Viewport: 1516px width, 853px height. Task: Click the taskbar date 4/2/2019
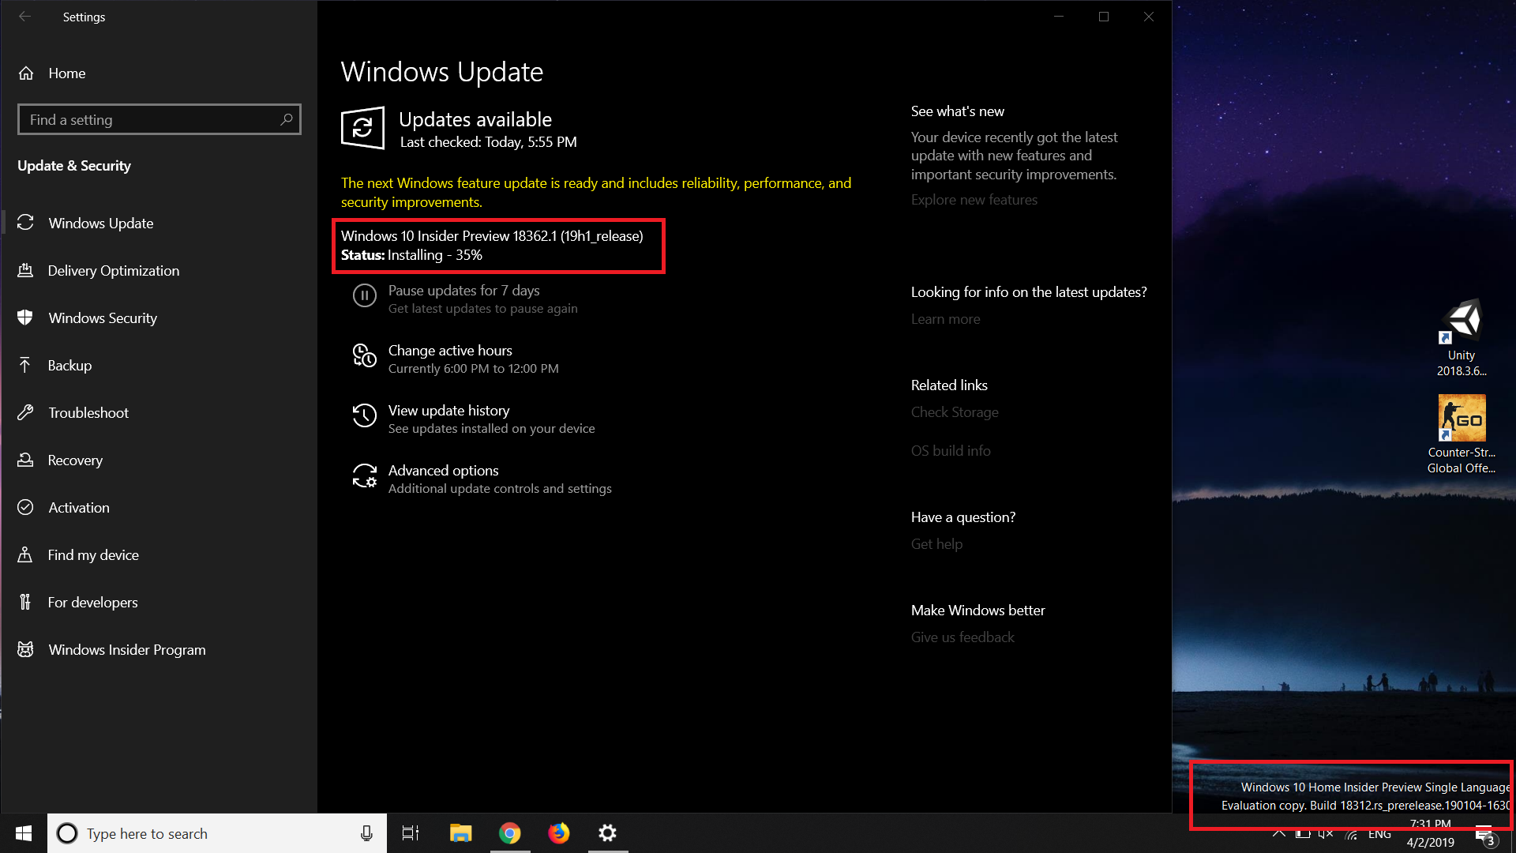pos(1430,843)
